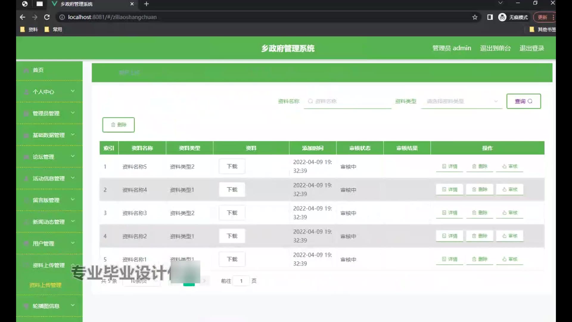The image size is (572, 322).
Task: Open 详情 for row 3
Action: pyautogui.click(x=450, y=213)
